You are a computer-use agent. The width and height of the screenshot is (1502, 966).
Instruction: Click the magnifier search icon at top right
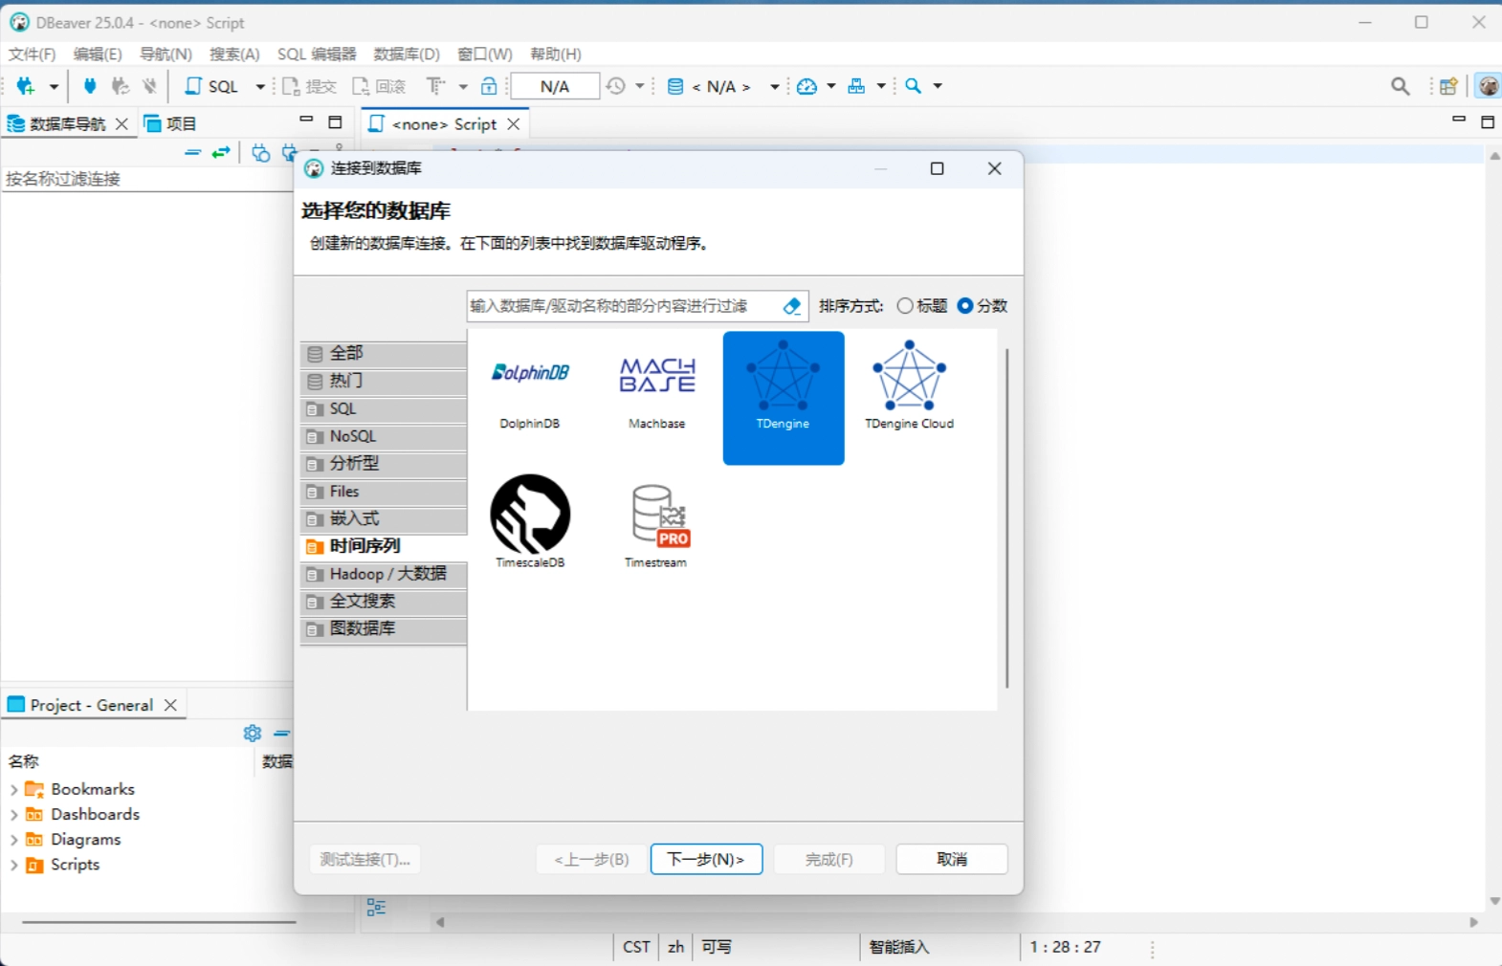click(x=1400, y=86)
